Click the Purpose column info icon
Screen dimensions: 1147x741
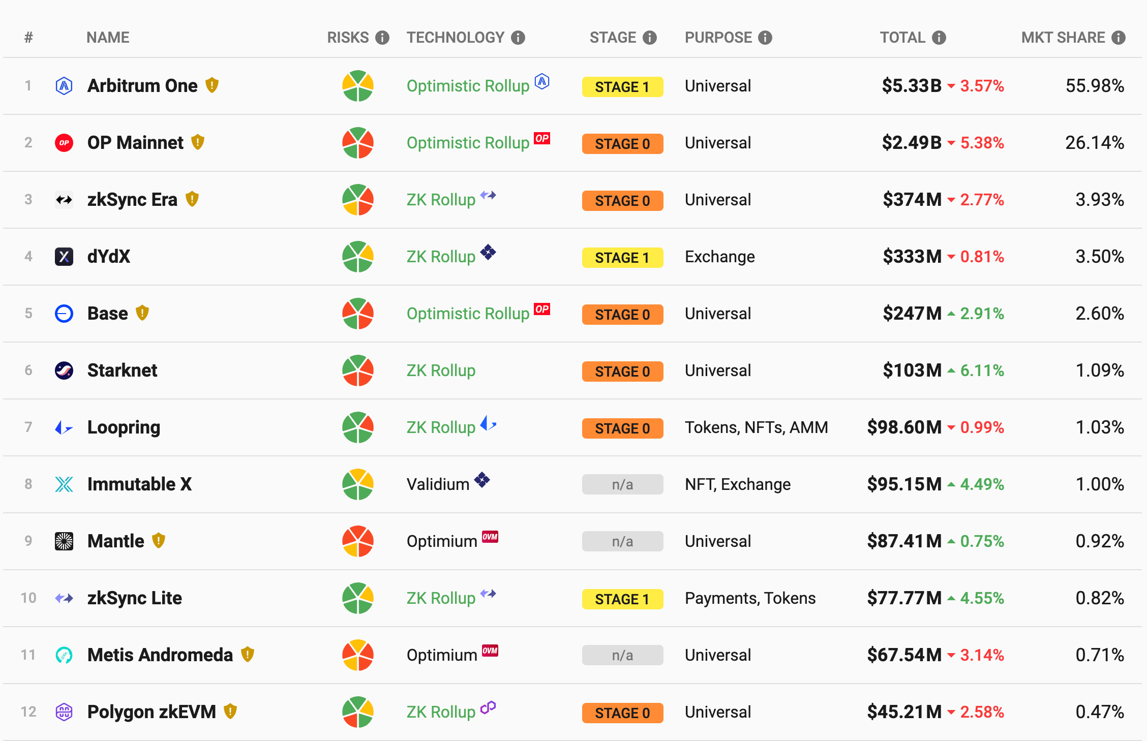click(765, 38)
